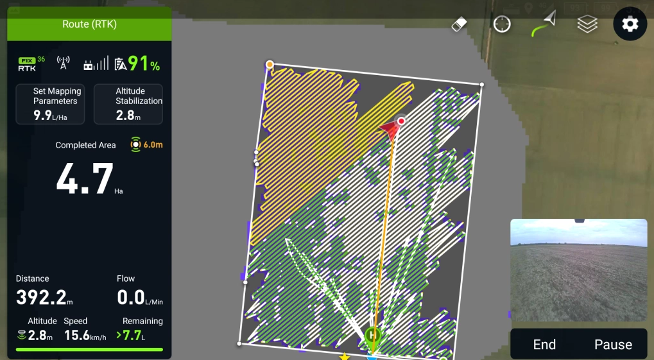This screenshot has width=654, height=360.
Task: Select the green Home point marker
Action: tap(372, 336)
